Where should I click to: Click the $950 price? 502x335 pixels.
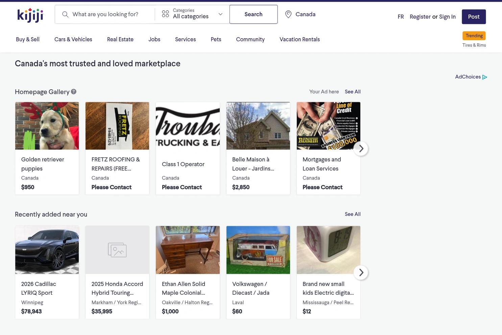pyautogui.click(x=28, y=187)
